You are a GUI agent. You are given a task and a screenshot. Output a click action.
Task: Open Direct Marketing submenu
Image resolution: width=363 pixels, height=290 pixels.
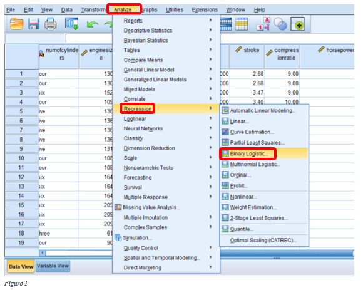click(x=166, y=267)
